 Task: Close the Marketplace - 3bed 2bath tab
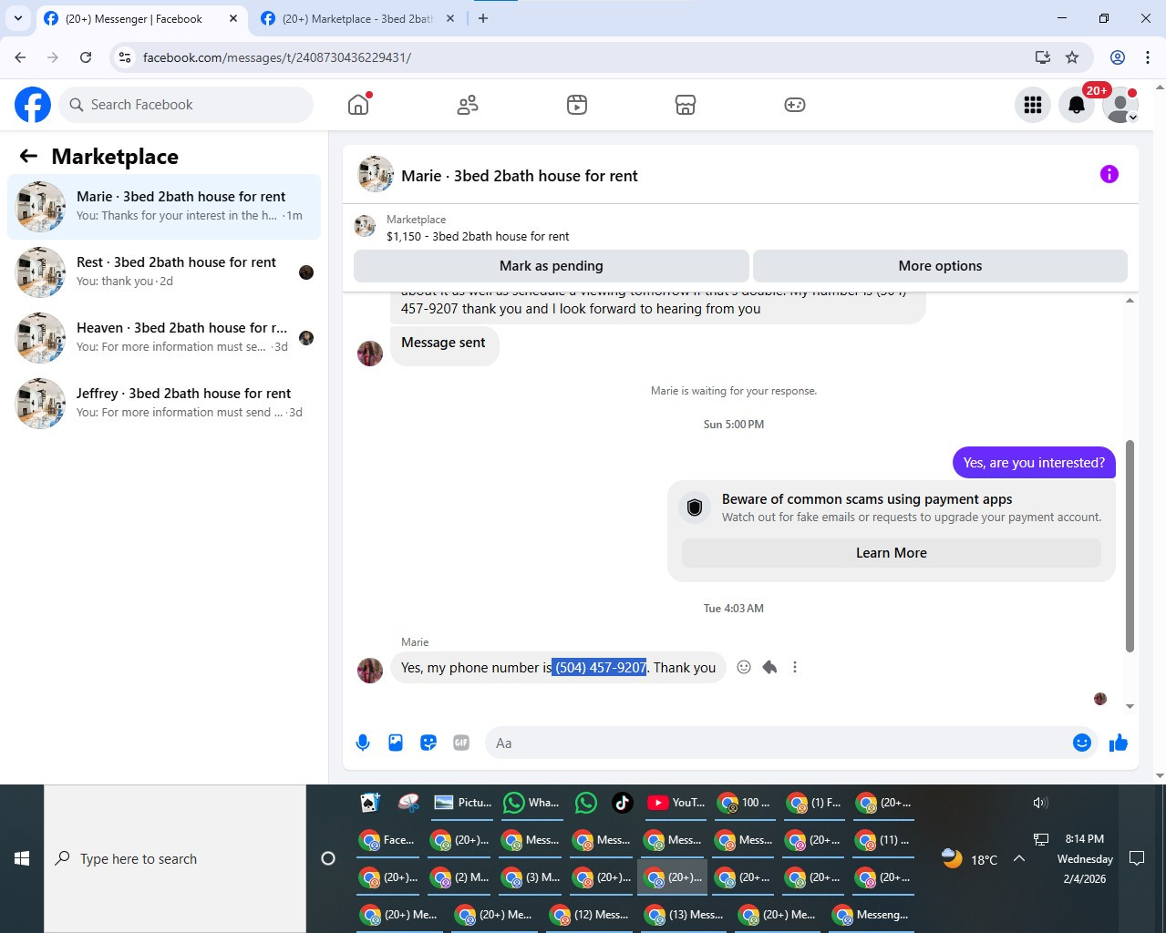point(450,18)
